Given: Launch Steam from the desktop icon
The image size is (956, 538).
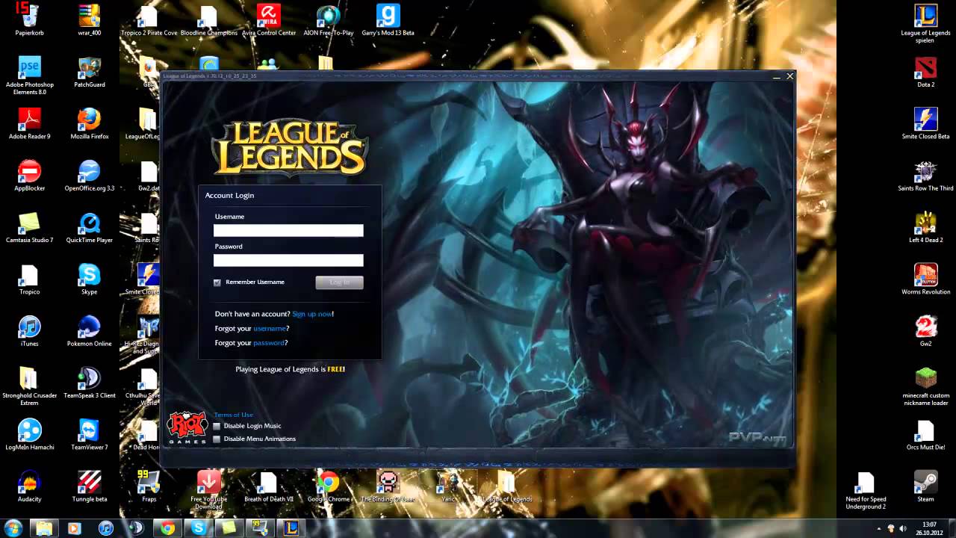Looking at the screenshot, I should click(925, 486).
